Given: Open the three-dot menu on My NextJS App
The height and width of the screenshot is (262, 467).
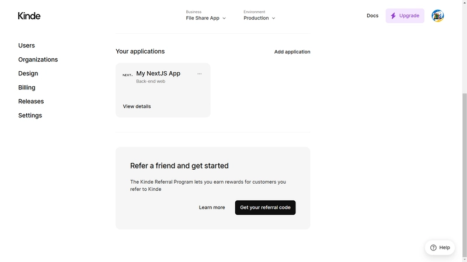Looking at the screenshot, I should [x=199, y=74].
